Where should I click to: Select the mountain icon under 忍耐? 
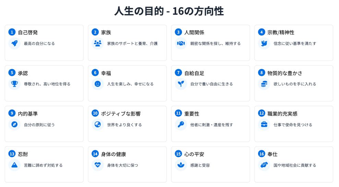[x=14, y=165]
